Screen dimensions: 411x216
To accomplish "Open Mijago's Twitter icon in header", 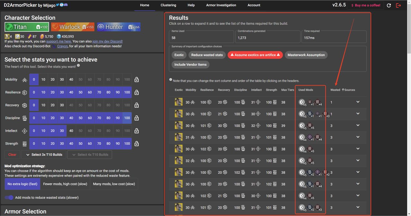I will [x=58, y=5].
